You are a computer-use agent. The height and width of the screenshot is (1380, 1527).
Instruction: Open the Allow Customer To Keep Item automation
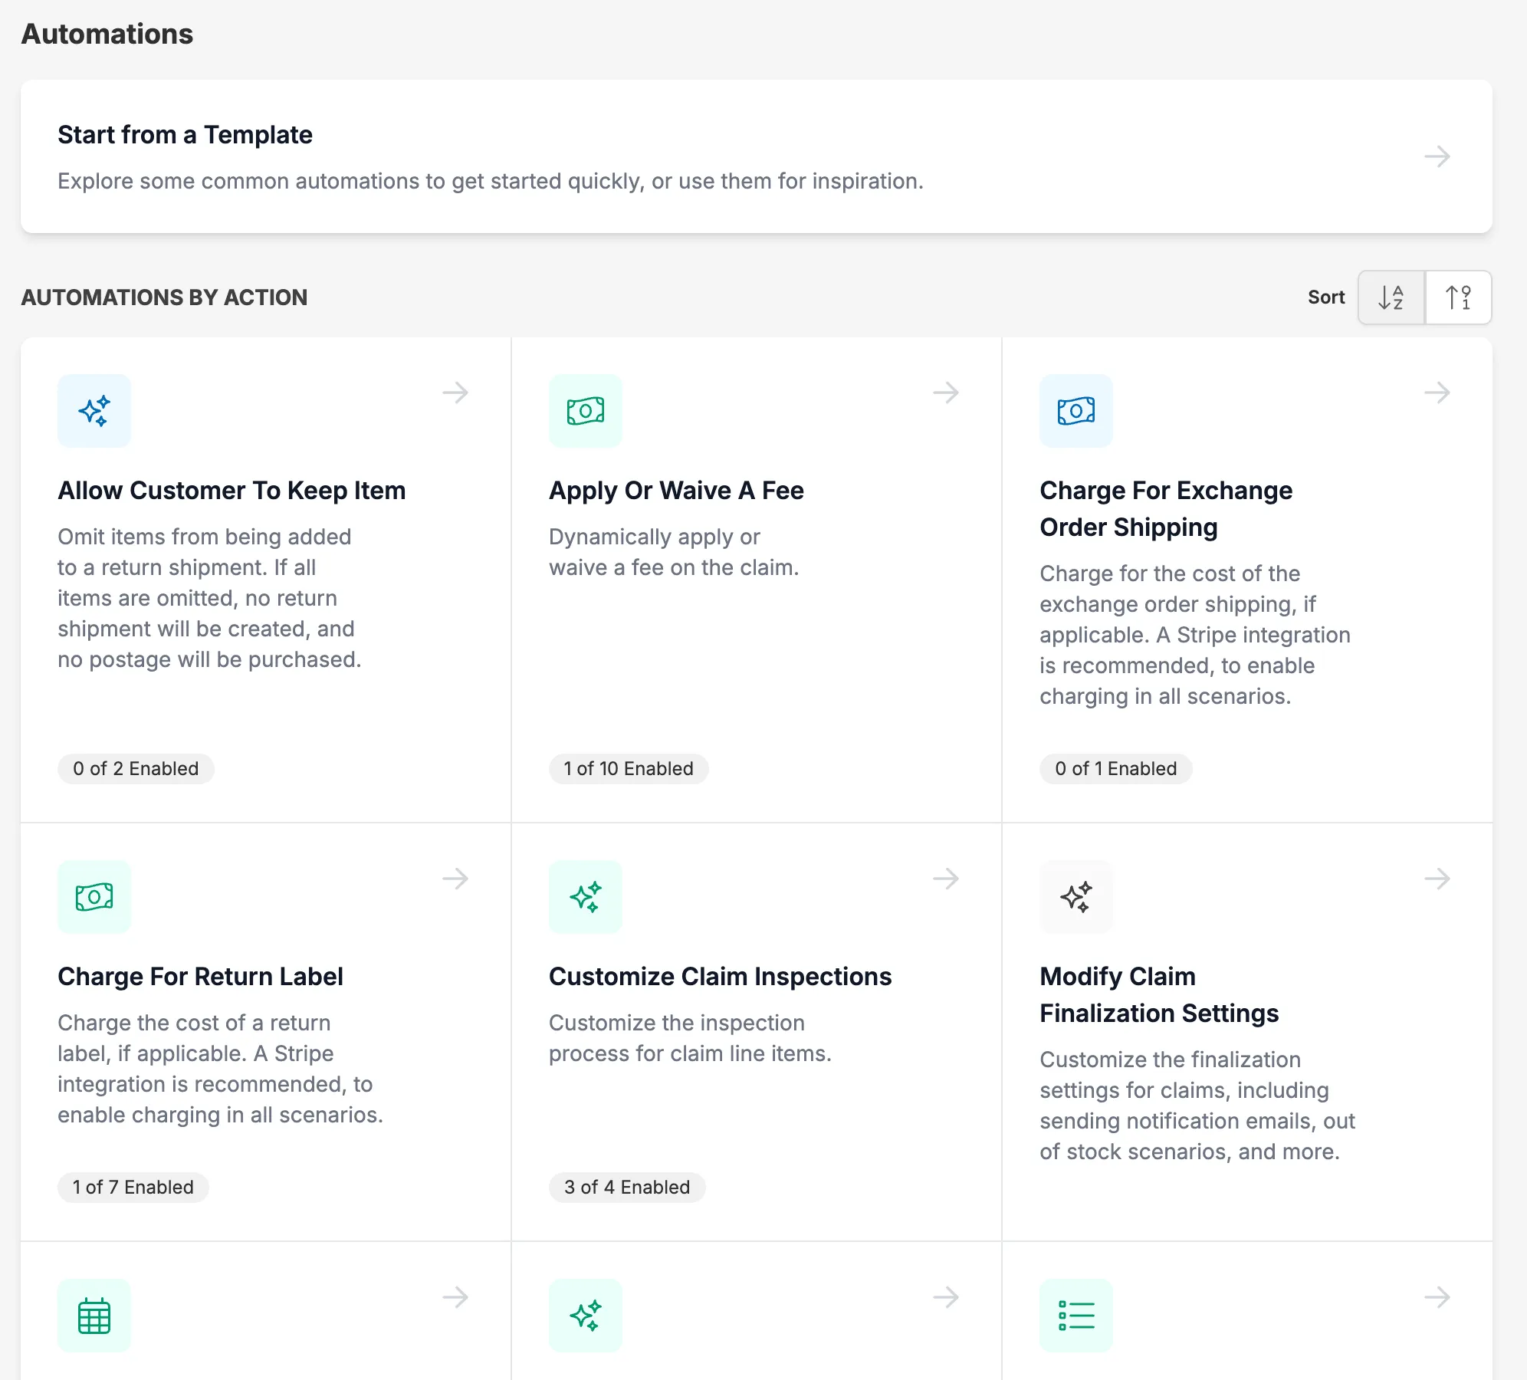click(456, 393)
